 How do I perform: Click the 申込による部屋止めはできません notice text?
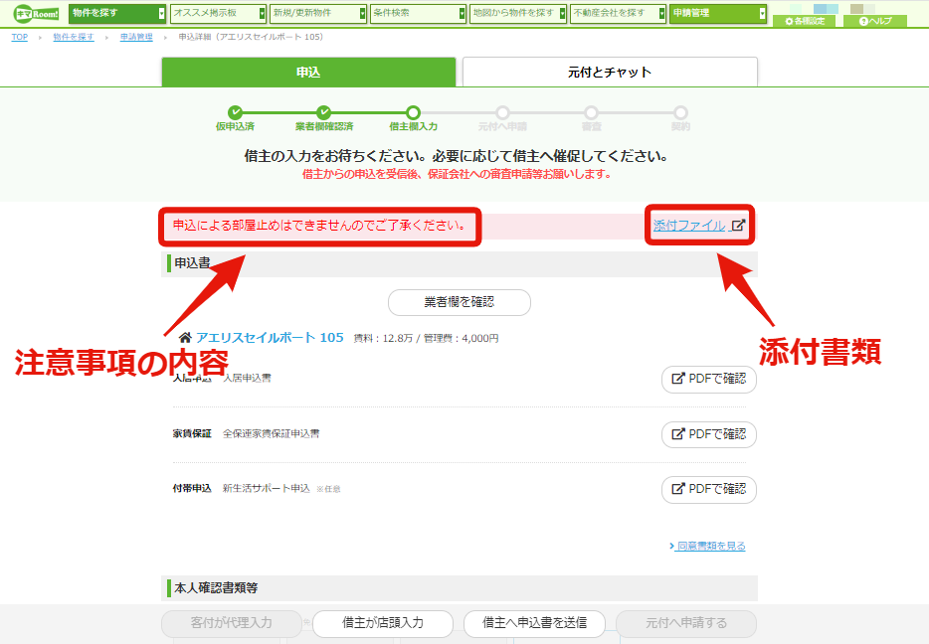319,226
